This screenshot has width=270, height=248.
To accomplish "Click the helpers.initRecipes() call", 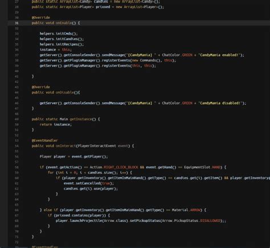I will [62, 44].
